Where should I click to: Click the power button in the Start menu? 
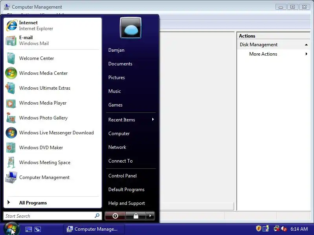pyautogui.click(x=115, y=216)
